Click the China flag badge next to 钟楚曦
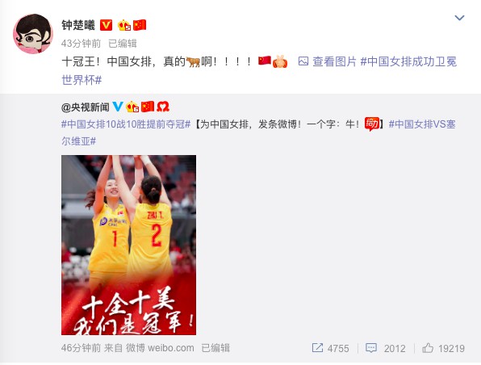 click(140, 25)
